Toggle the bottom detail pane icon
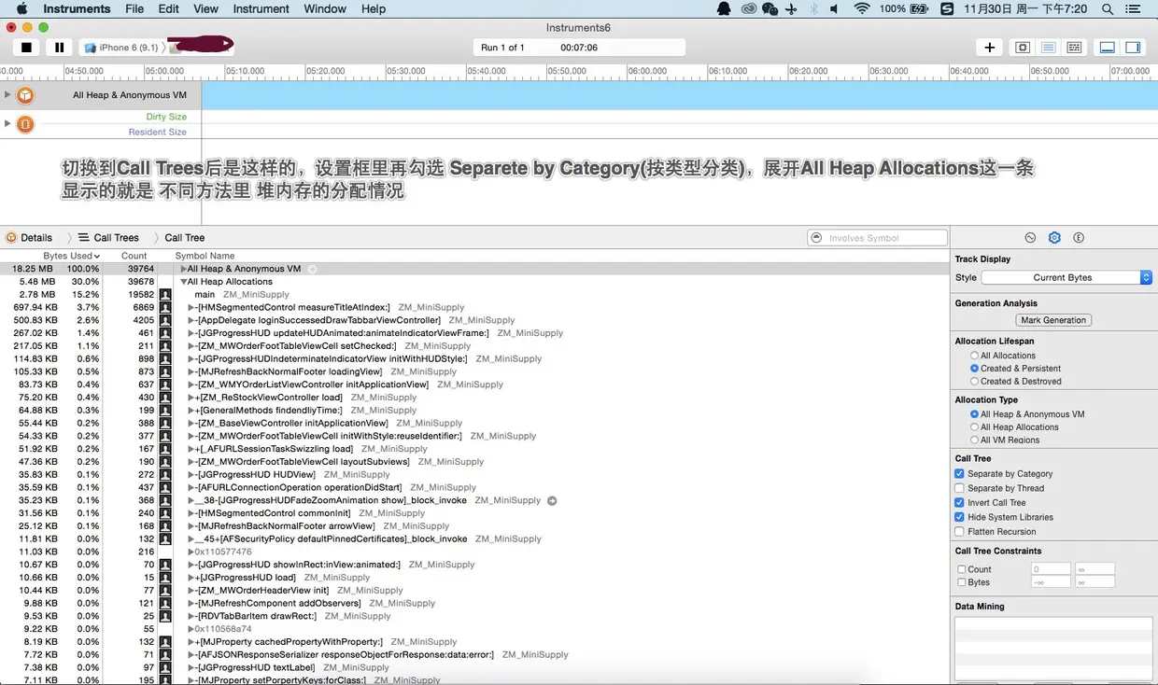The height and width of the screenshot is (685, 1158). [1108, 48]
